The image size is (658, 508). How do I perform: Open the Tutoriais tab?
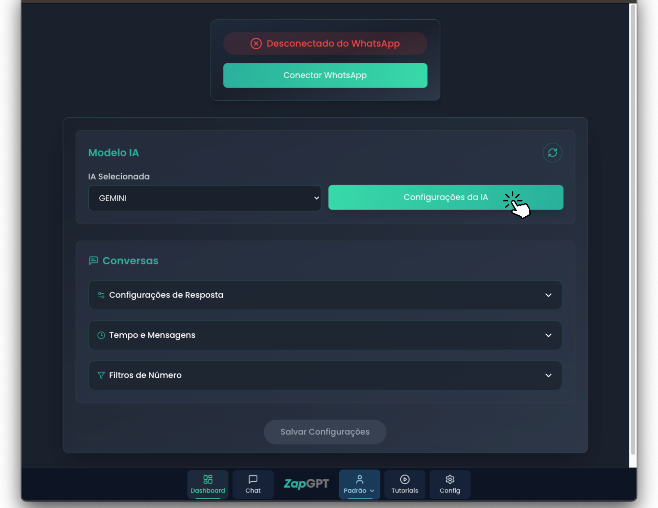pos(405,484)
